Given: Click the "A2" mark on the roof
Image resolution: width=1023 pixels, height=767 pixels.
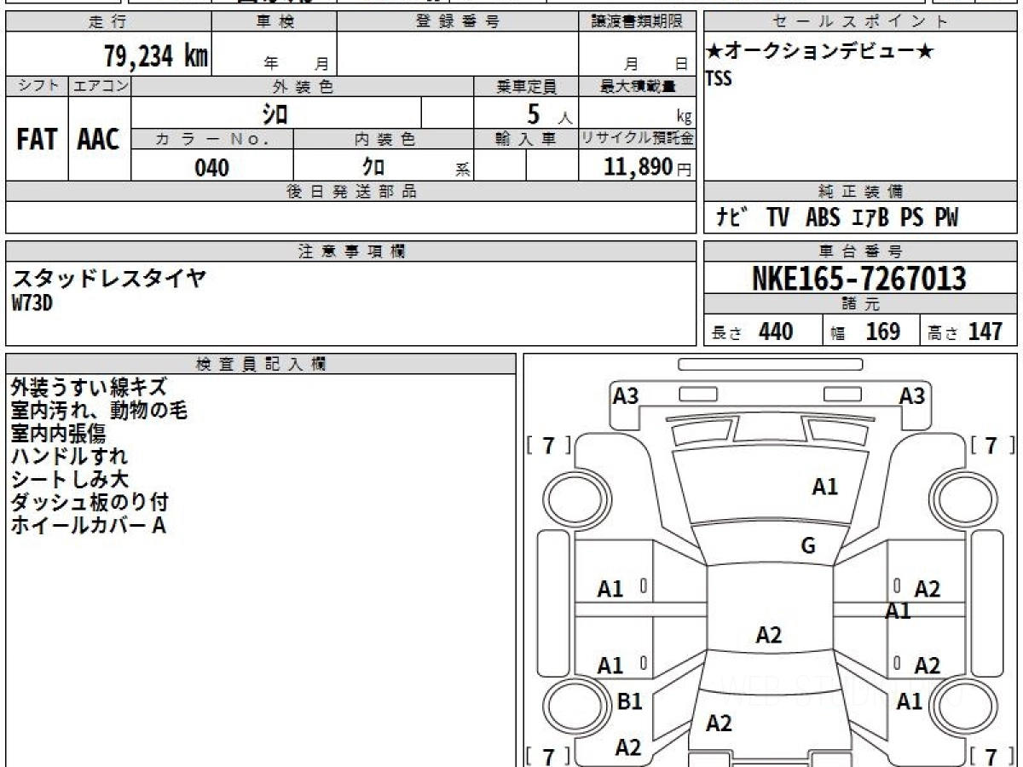Looking at the screenshot, I should [769, 634].
